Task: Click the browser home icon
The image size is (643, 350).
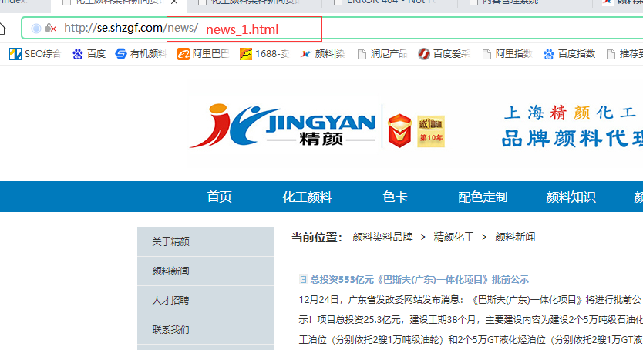Action: (x=2, y=29)
